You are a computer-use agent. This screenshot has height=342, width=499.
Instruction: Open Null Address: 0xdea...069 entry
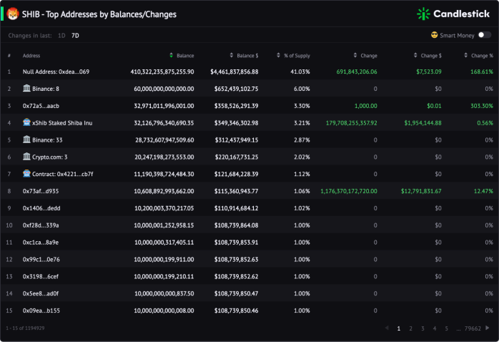tap(56, 72)
